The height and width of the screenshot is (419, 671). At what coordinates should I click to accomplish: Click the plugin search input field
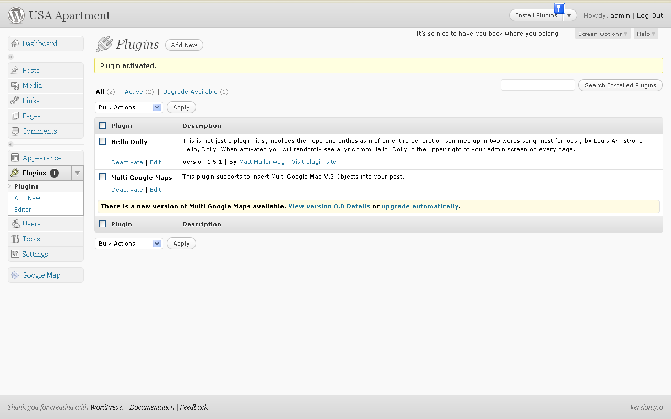point(538,85)
